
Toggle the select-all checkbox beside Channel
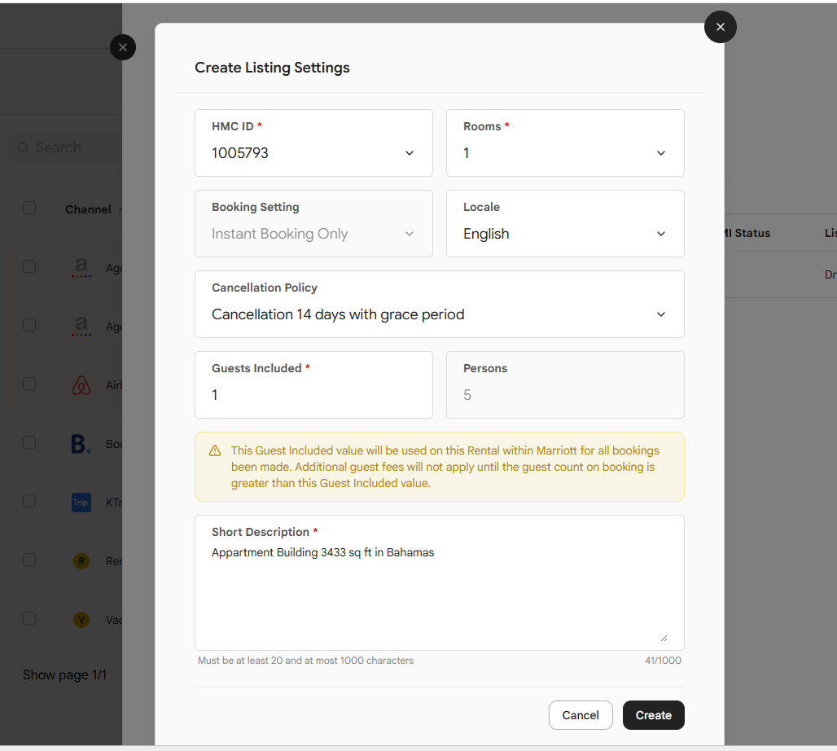point(29,208)
